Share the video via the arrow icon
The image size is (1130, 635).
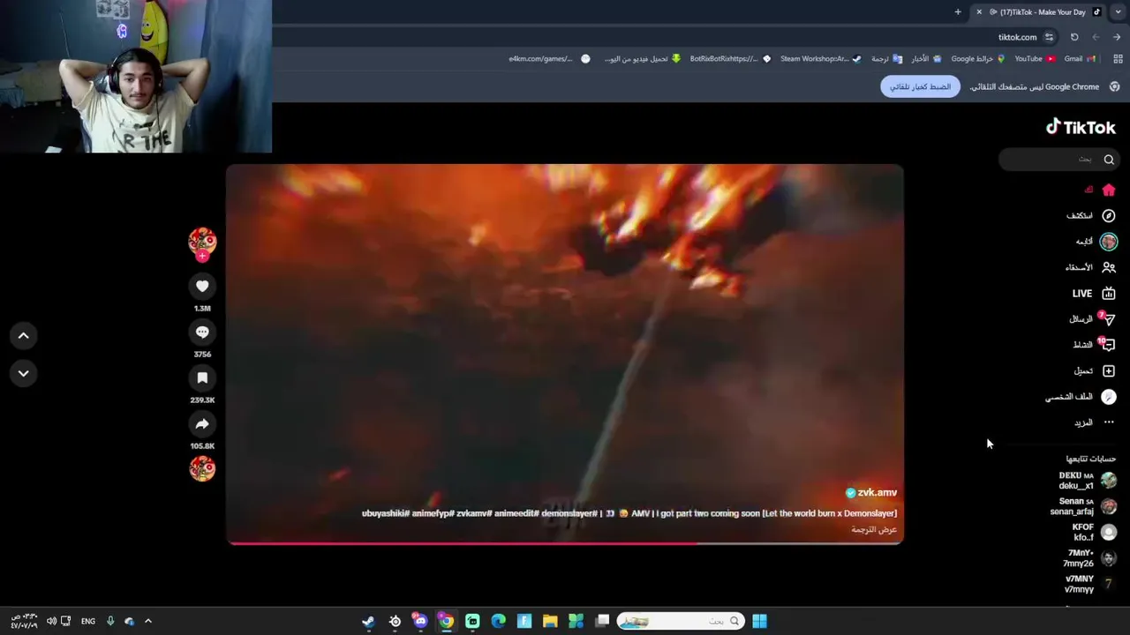click(202, 423)
